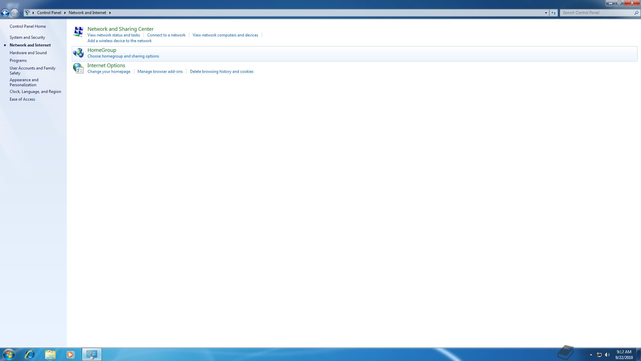Click the Internet Options globe icon
Viewport: 641px width, 361px height.
(x=78, y=68)
